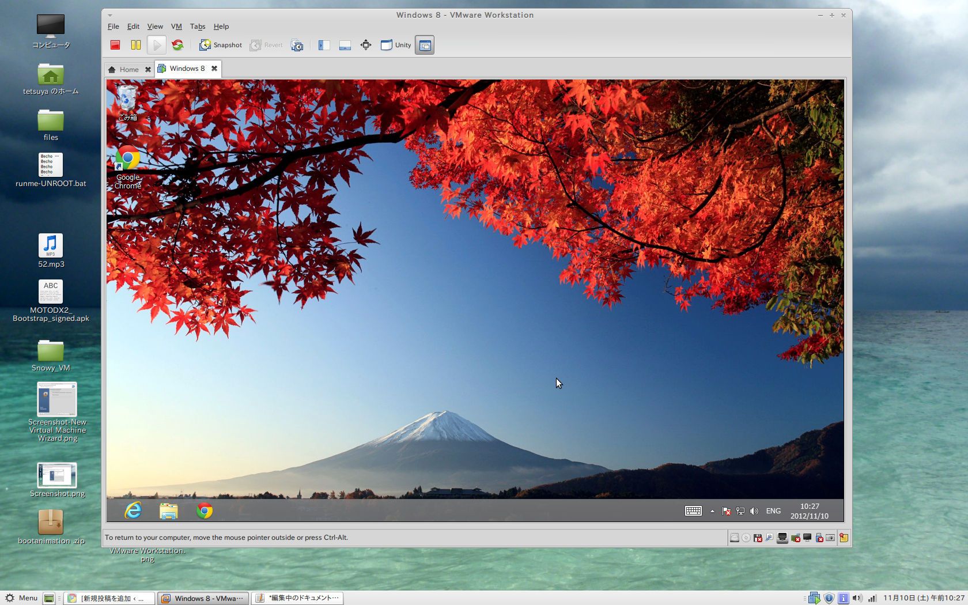This screenshot has height=605, width=968.
Task: Click the network adapter status icon
Action: tap(782, 538)
